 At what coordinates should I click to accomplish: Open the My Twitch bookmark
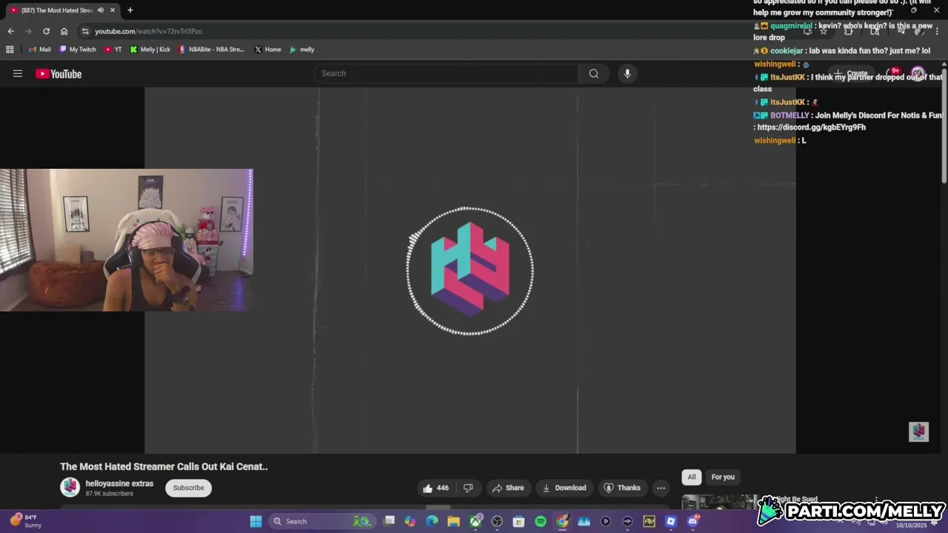[78, 50]
